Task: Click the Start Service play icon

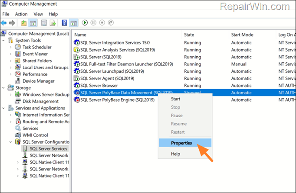Action: point(85,23)
